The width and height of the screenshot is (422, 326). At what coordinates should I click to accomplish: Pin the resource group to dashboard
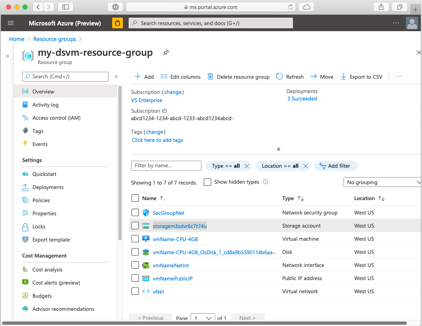coord(166,53)
